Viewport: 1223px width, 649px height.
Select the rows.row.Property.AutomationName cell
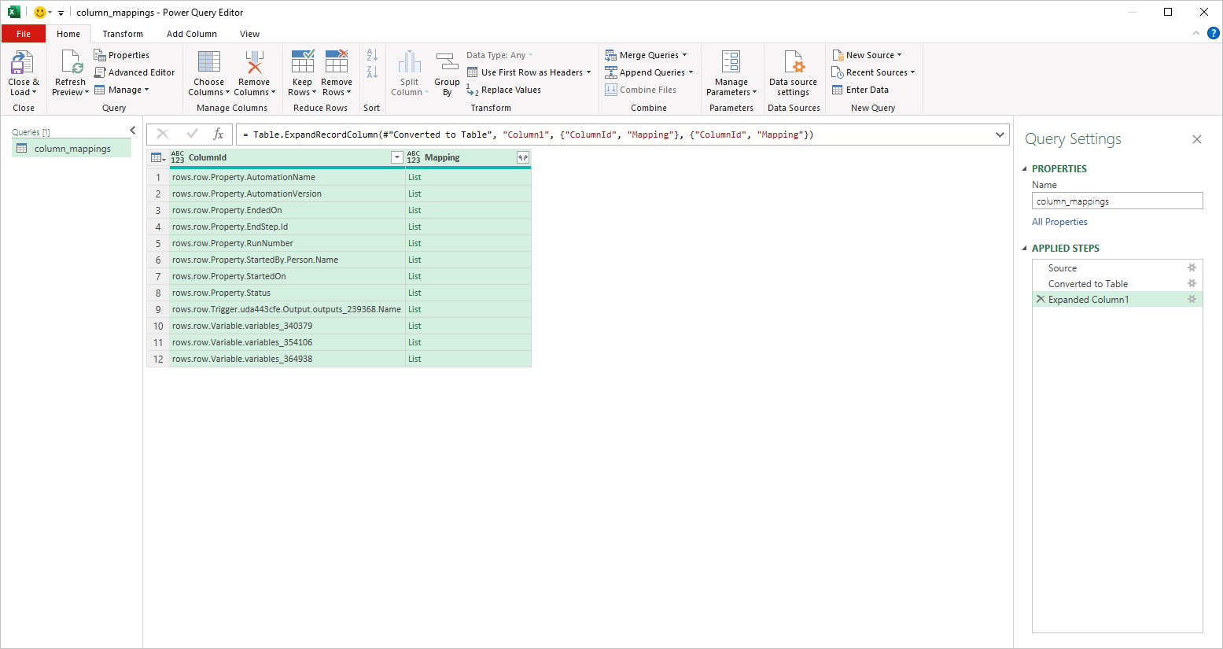287,177
